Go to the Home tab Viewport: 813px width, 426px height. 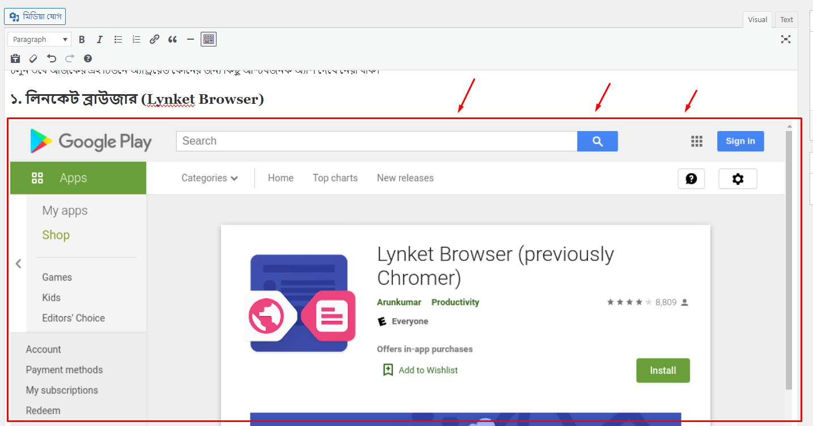point(281,178)
